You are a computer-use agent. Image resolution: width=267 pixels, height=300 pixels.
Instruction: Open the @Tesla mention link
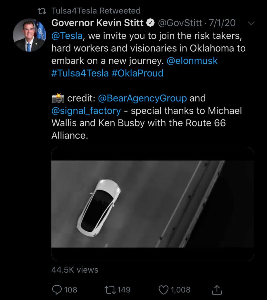pyautogui.click(x=67, y=36)
